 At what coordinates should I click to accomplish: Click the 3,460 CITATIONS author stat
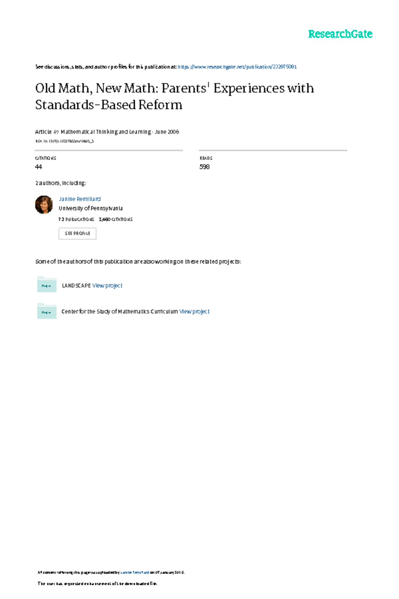tap(115, 219)
